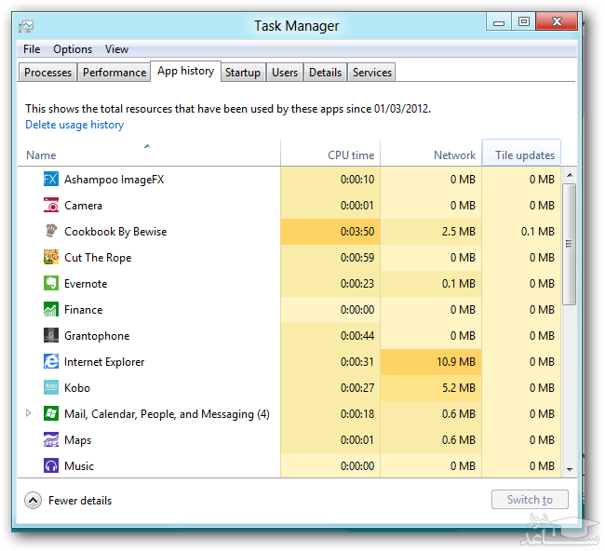Click the green Evernote icon
The image size is (605, 551).
pos(51,284)
